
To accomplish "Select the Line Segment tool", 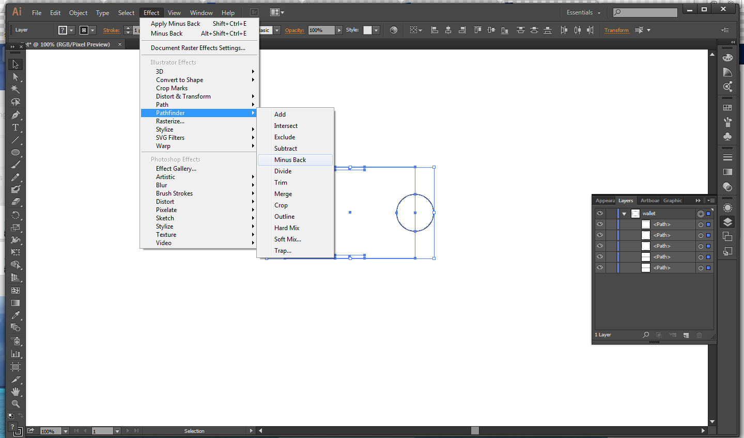I will 16,140.
